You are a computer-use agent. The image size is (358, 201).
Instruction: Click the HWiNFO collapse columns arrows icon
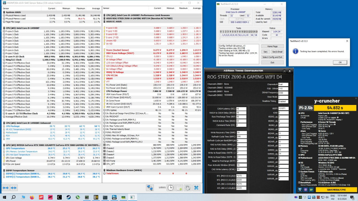click(x=13, y=188)
